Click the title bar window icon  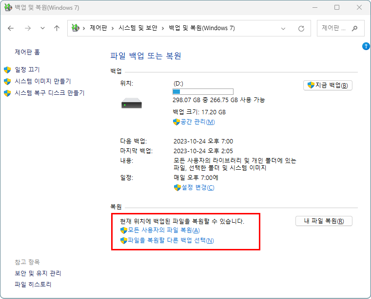point(8,7)
